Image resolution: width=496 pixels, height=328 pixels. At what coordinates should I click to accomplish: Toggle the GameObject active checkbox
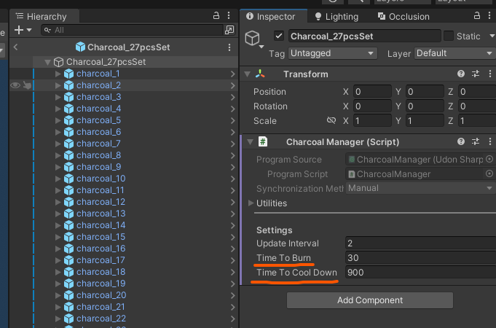click(x=279, y=36)
